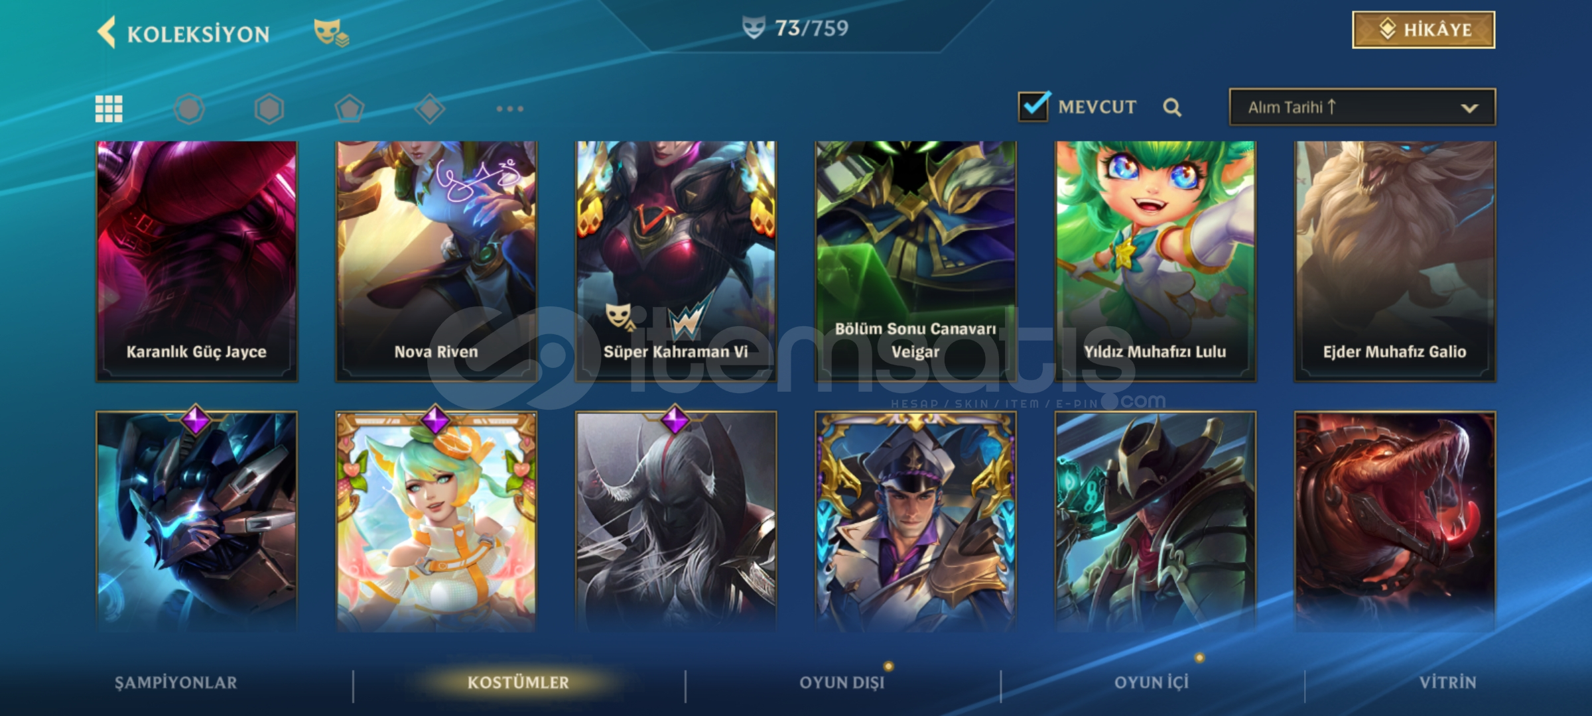This screenshot has height=716, width=1592.
Task: Switch to the Oyun Dışı tab
Action: [x=842, y=682]
